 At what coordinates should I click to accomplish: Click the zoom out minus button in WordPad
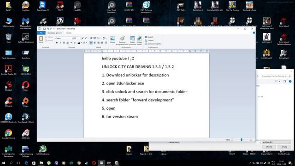[232, 140]
